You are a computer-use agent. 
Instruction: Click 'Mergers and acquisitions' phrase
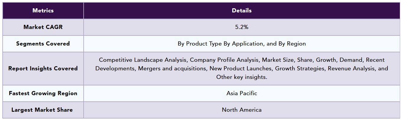click(x=172, y=69)
